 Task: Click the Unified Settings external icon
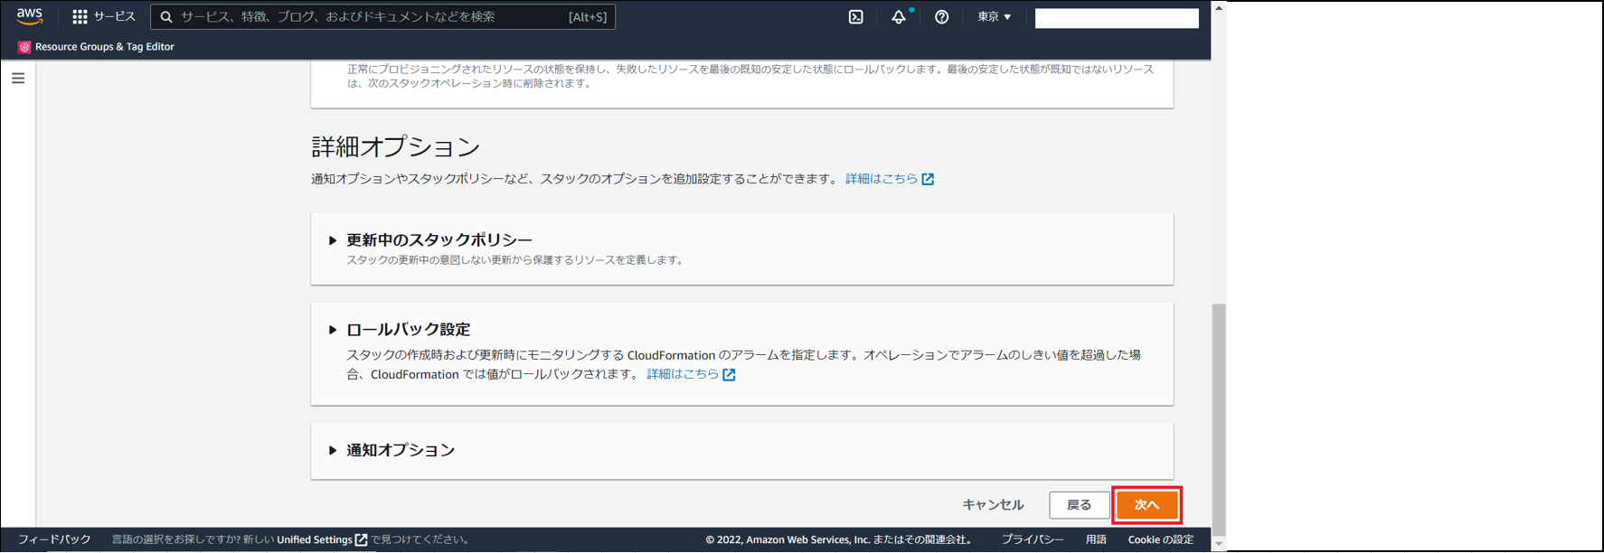362,539
